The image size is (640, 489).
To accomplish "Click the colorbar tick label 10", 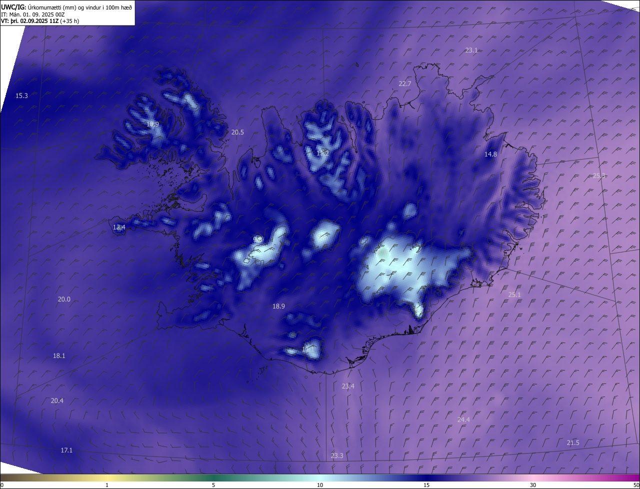I will pyautogui.click(x=320, y=485).
